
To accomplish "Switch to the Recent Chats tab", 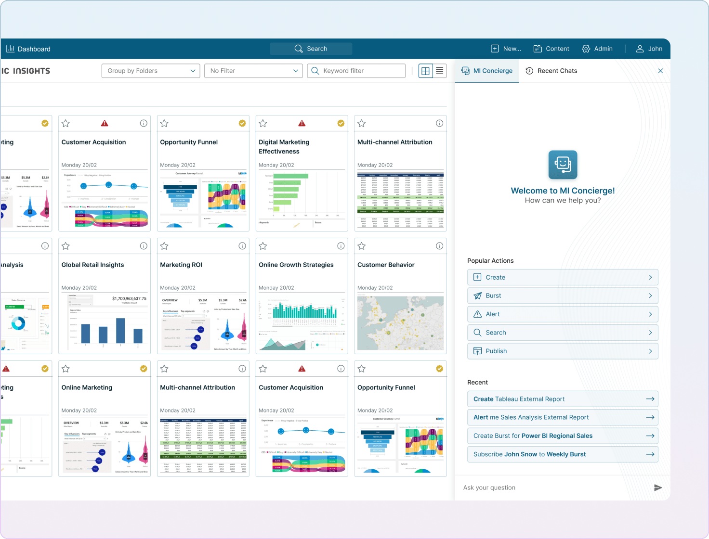I will (551, 71).
